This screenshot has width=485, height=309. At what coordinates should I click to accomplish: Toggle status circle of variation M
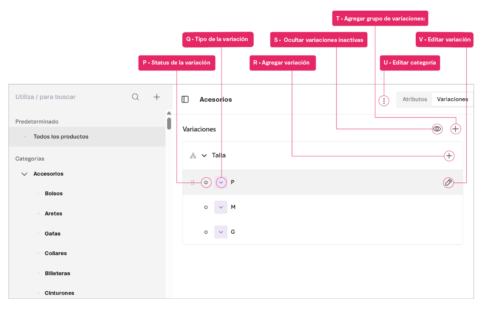206,207
